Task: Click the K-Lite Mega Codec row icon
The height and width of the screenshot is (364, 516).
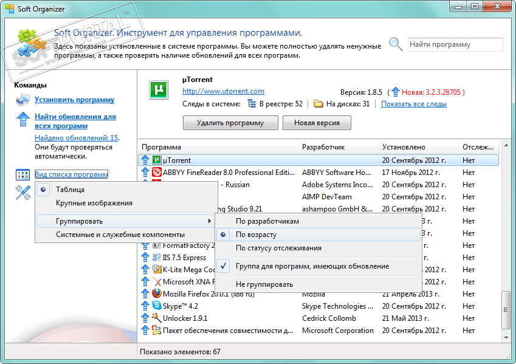Action: point(157,269)
